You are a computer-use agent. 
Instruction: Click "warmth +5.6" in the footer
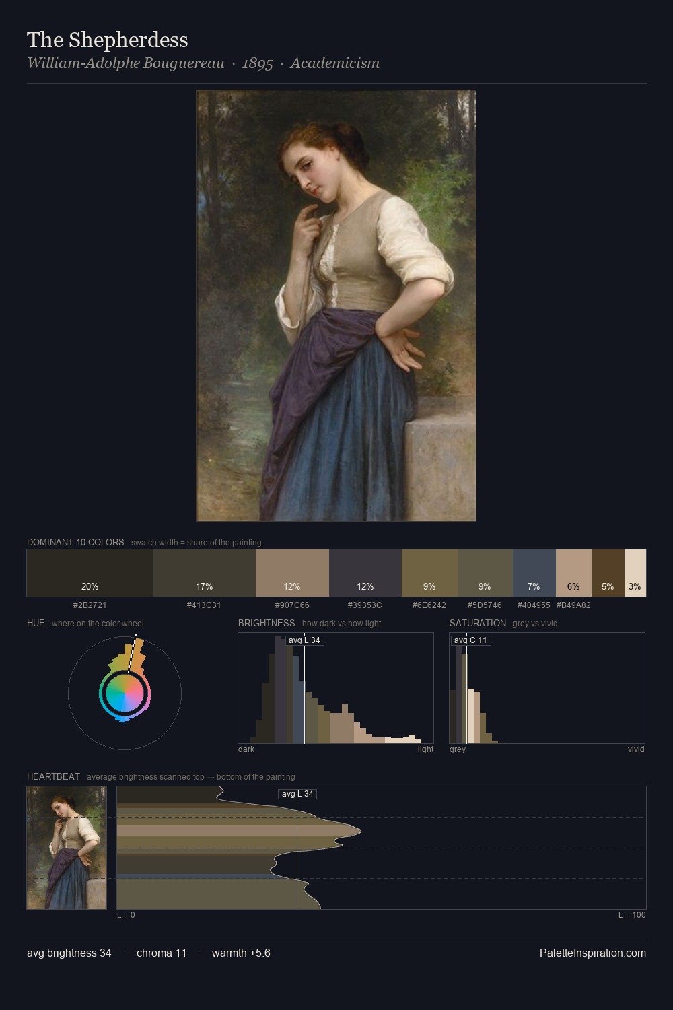[x=241, y=953]
